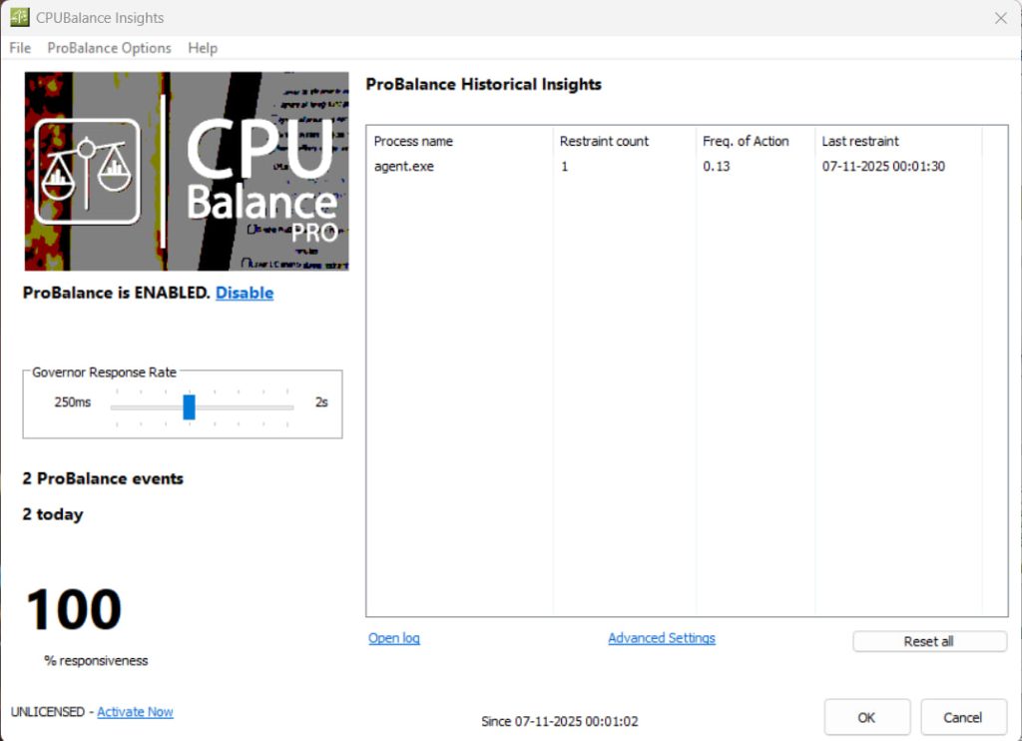Select the agent.exe process row

coord(675,167)
